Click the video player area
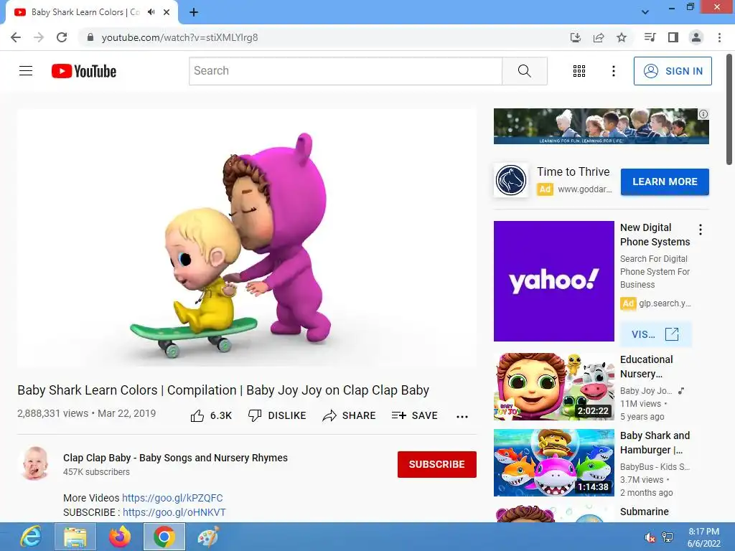The width and height of the screenshot is (735, 551). [x=247, y=237]
